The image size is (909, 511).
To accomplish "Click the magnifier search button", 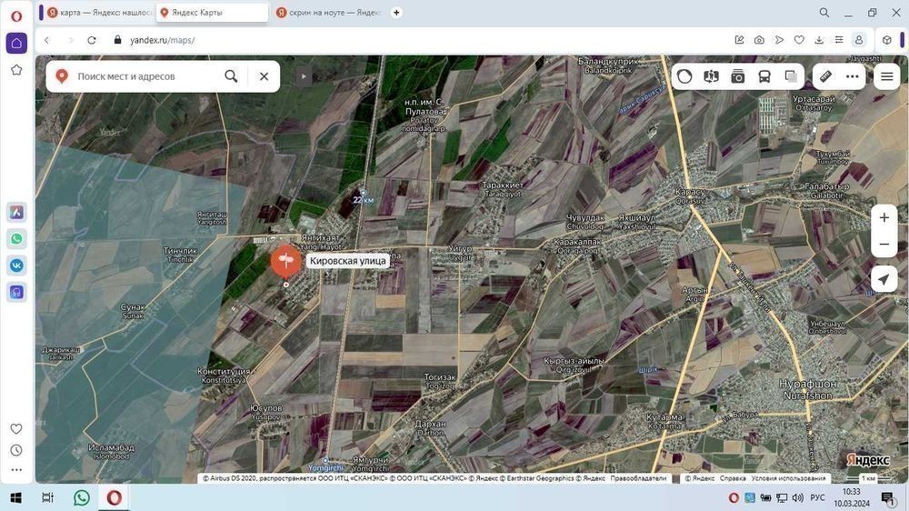I will coord(232,76).
